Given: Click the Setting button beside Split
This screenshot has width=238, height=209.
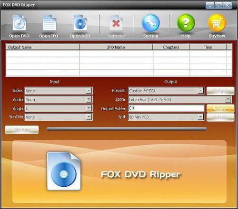Looking at the screenshot, I should pyautogui.click(x=220, y=117).
